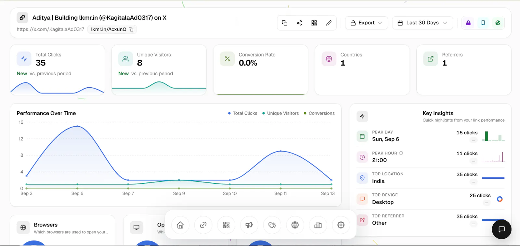The image size is (520, 246).
Task: Click the Conversion Rate 0.0% value
Action: 248,63
